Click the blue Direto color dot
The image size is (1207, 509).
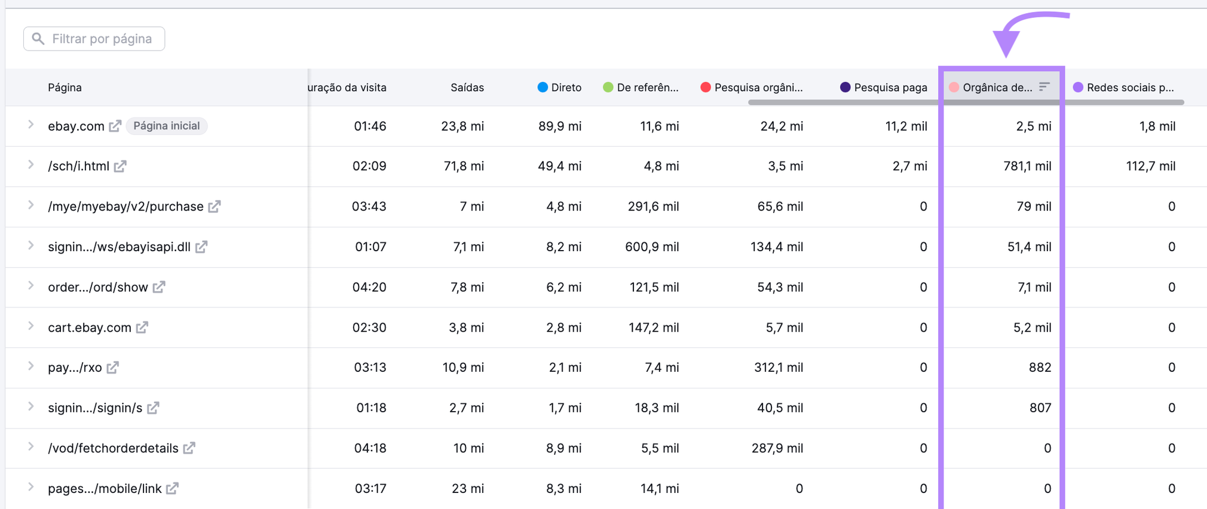(x=543, y=87)
